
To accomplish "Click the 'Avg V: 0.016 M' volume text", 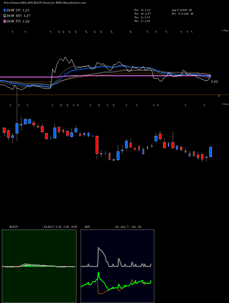I will click(182, 10).
